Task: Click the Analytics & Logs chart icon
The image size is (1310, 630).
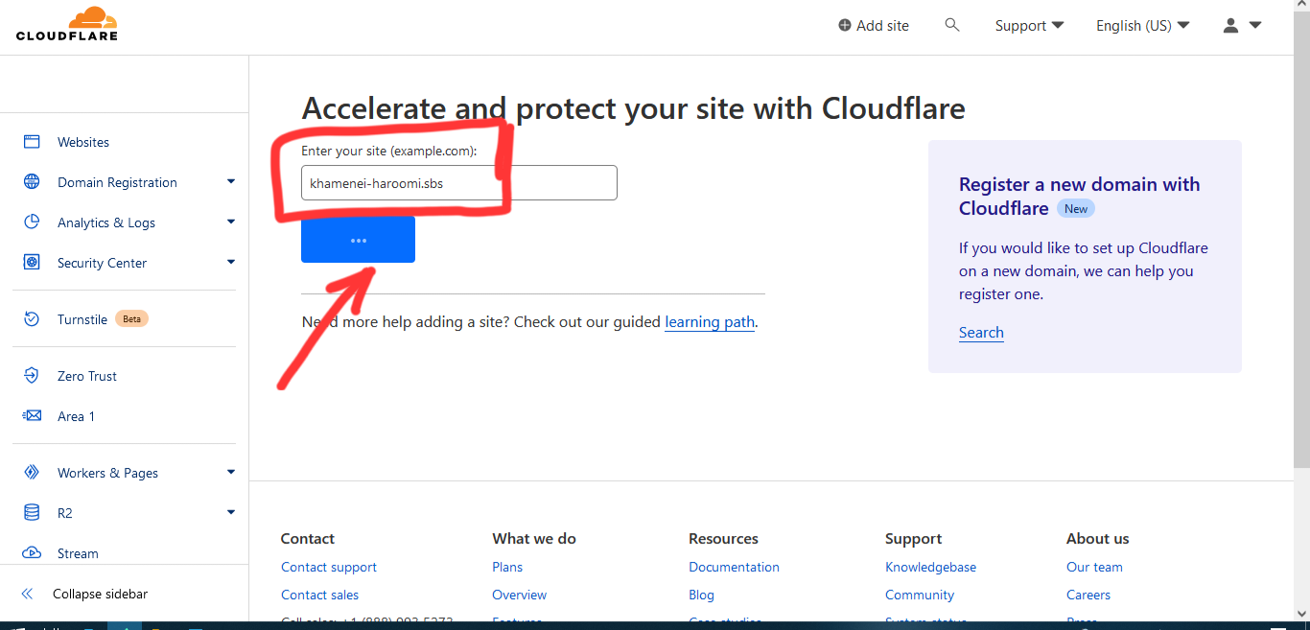Action: click(32, 222)
